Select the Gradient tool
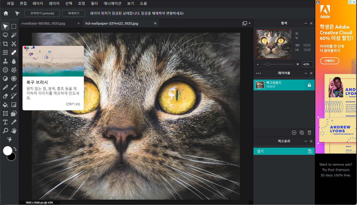 tap(14, 105)
